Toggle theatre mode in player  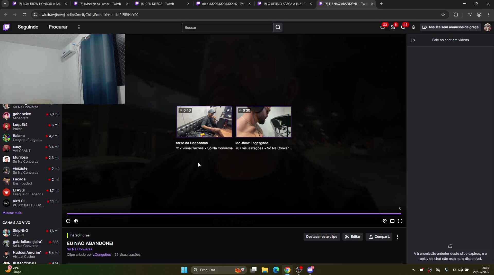[392, 221]
